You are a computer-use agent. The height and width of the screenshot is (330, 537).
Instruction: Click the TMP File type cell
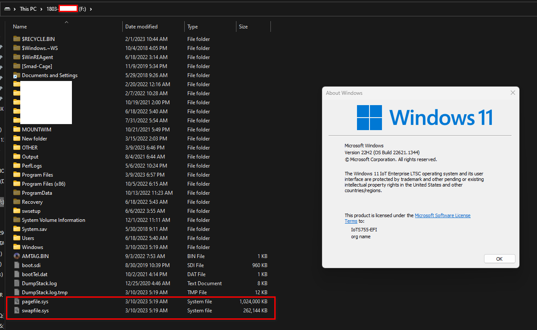coord(197,292)
